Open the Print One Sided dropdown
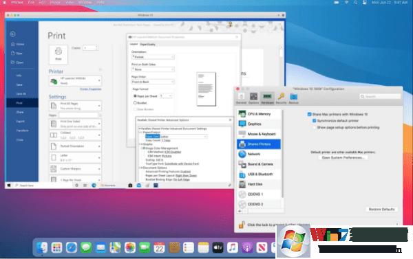The width and height of the screenshot is (413, 259). click(x=75, y=124)
